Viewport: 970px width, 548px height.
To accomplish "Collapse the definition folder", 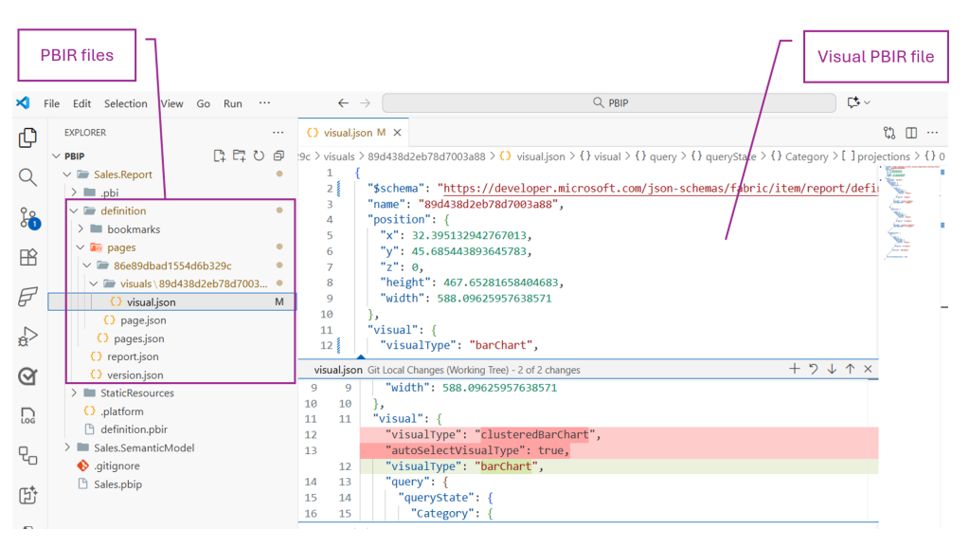I will (x=76, y=210).
